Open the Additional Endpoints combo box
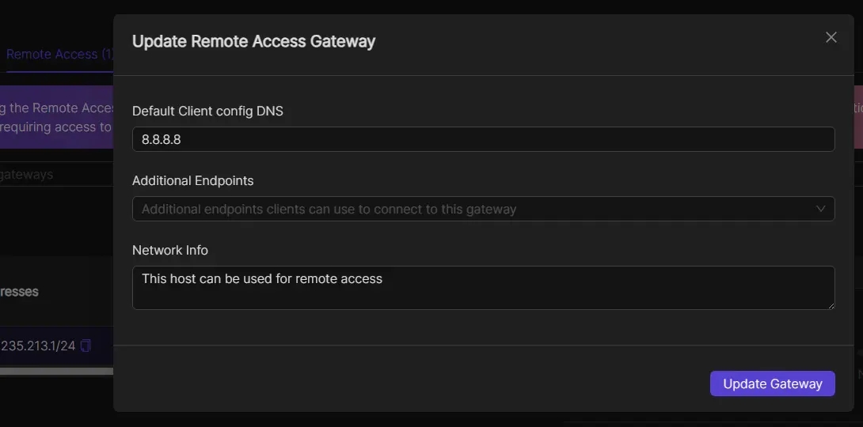The height and width of the screenshot is (427, 863). (x=475, y=209)
